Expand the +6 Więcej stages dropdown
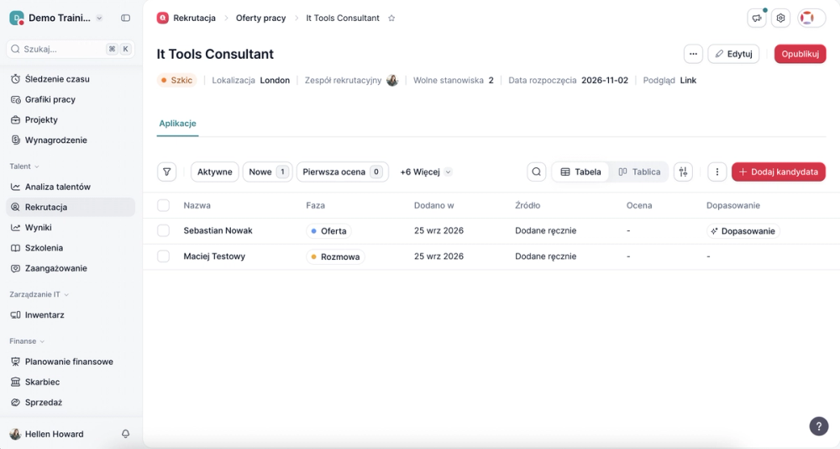 [426, 172]
